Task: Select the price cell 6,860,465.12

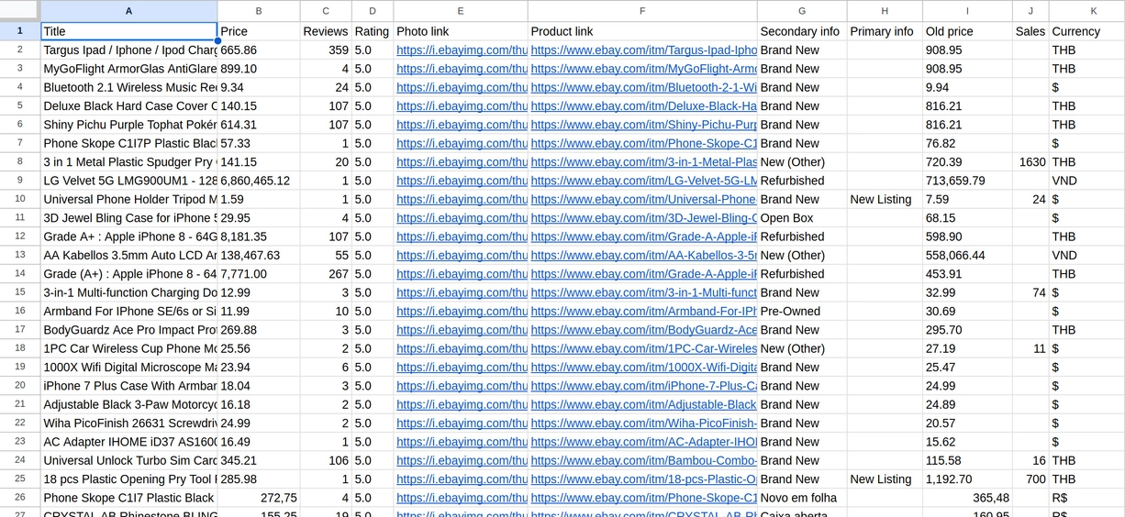Action: tap(257, 181)
